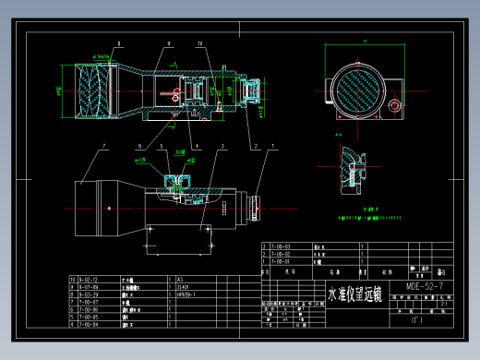Click balloon label 7 on the lower view
The image size is (480, 360).
click(104, 146)
